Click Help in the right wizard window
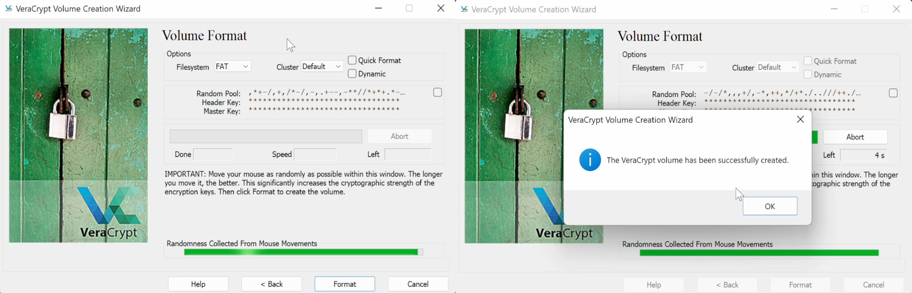This screenshot has height=293, width=912. point(654,285)
